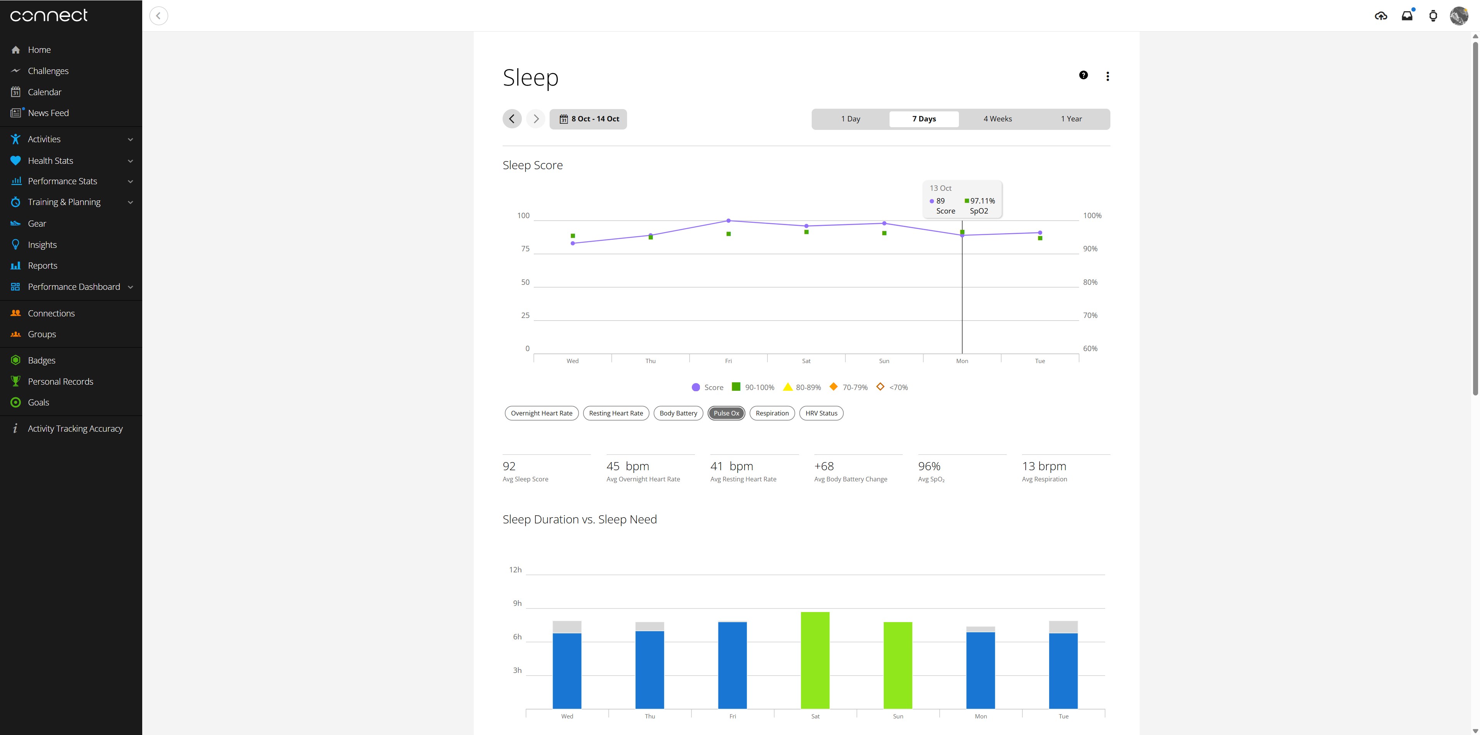The width and height of the screenshot is (1480, 735).
Task: Open the notifications inbox icon
Action: click(x=1407, y=16)
